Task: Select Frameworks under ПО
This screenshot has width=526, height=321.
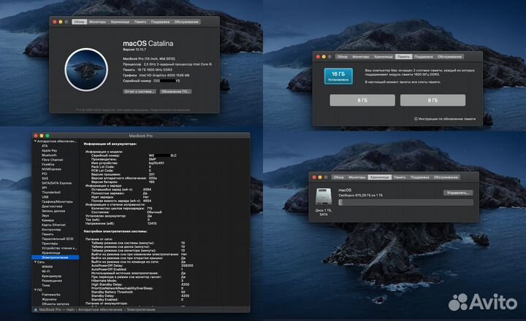Action: coord(51,295)
